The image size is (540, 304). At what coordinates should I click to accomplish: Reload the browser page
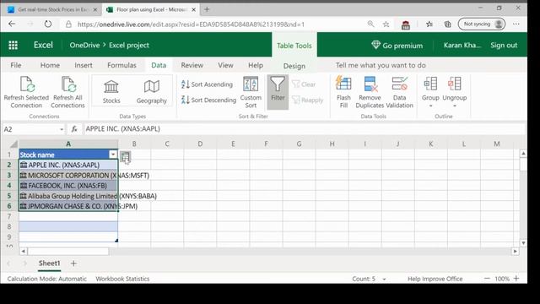tap(48, 24)
